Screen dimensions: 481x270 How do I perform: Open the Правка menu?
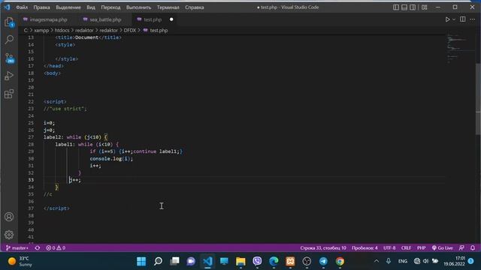point(42,7)
